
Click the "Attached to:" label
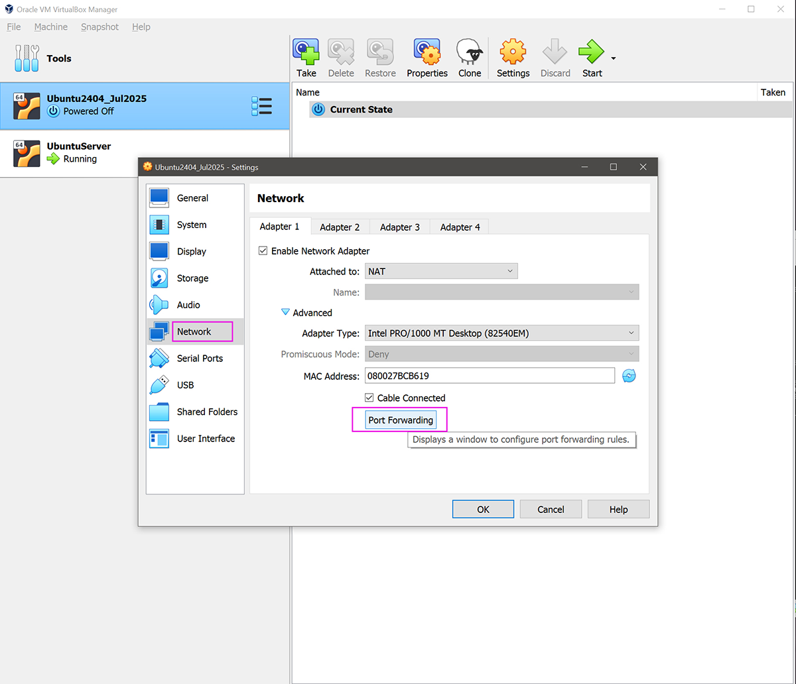(x=334, y=272)
